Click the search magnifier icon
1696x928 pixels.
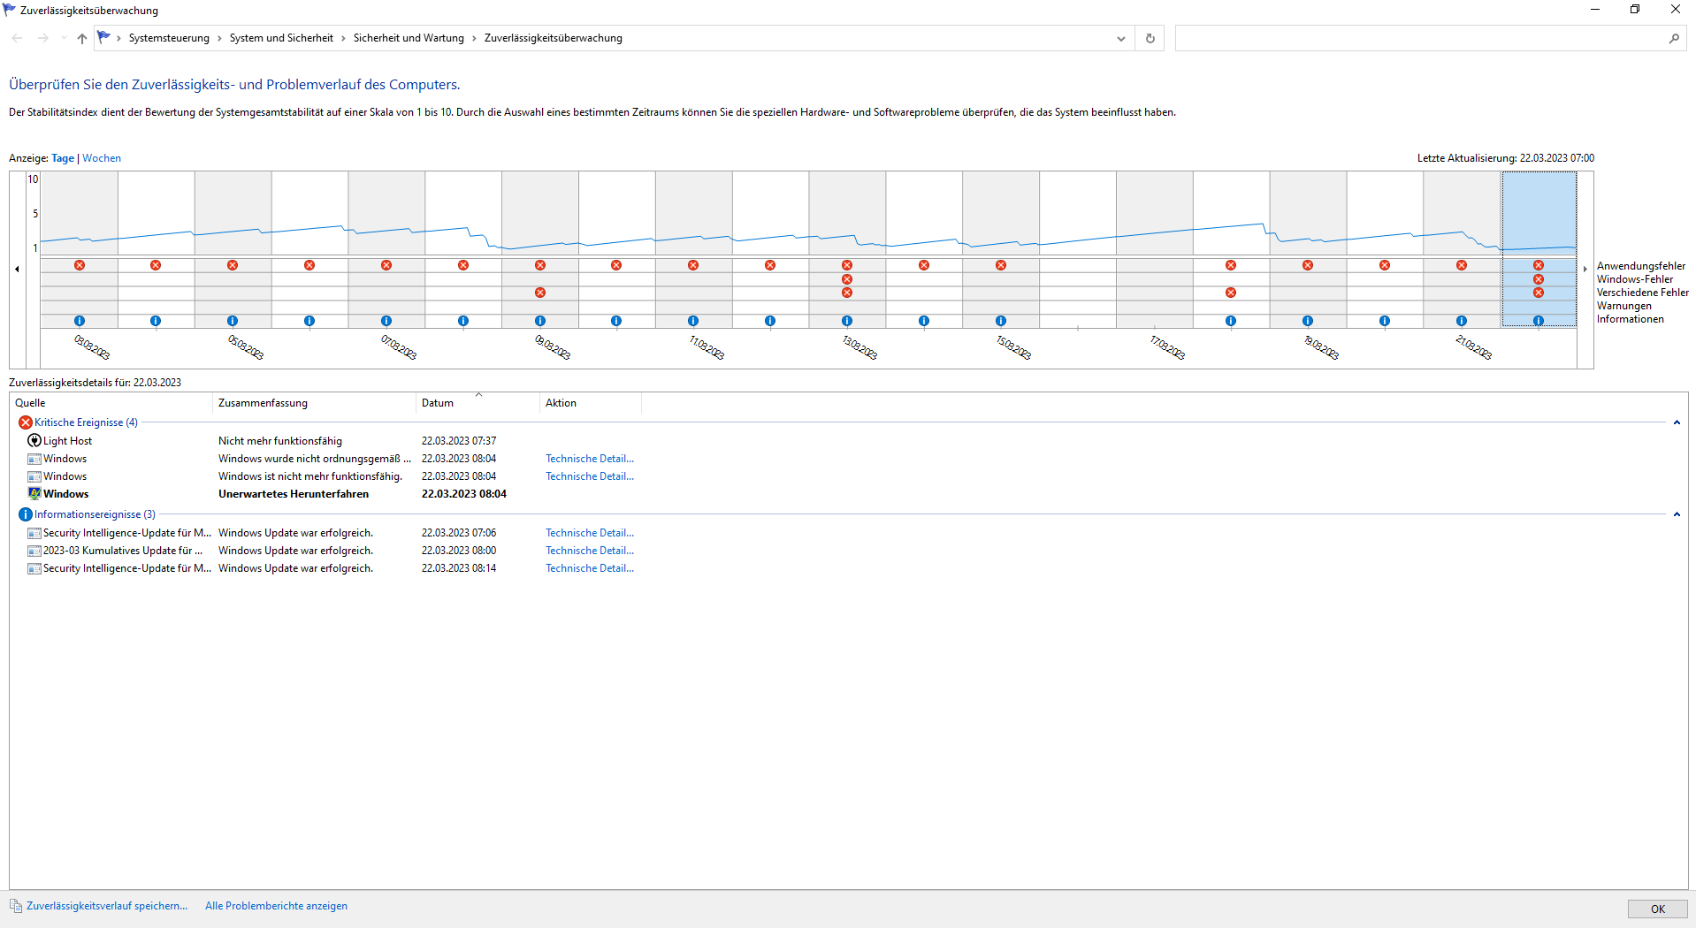1674,38
